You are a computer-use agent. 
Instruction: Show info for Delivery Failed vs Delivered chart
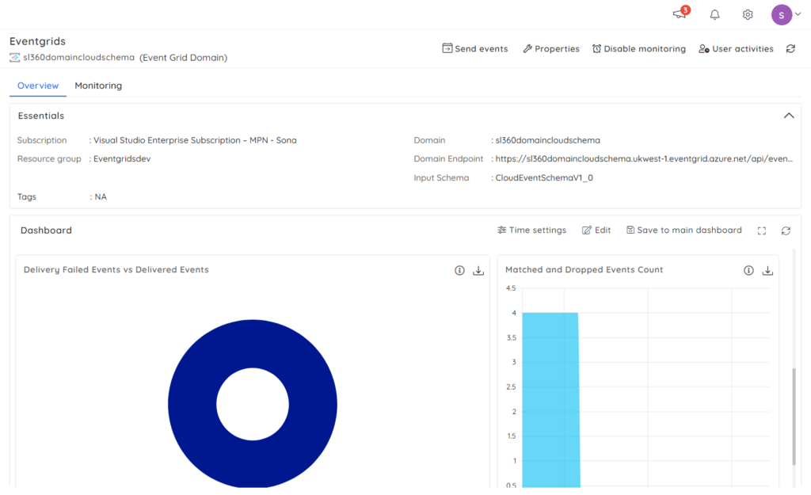(459, 270)
